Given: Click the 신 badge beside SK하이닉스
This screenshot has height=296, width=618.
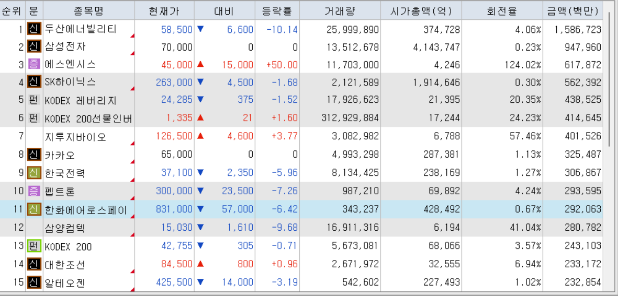Looking at the screenshot, I should [34, 82].
